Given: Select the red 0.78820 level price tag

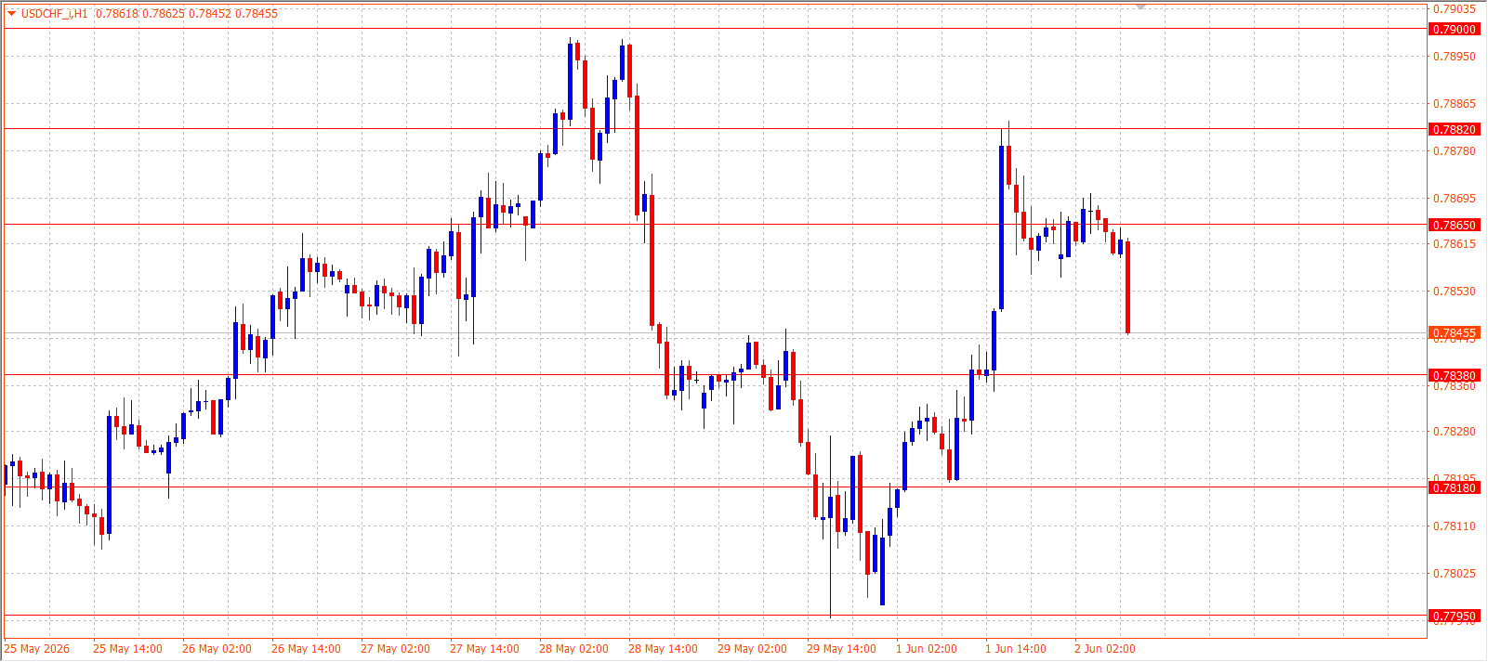Looking at the screenshot, I should coord(1454,129).
